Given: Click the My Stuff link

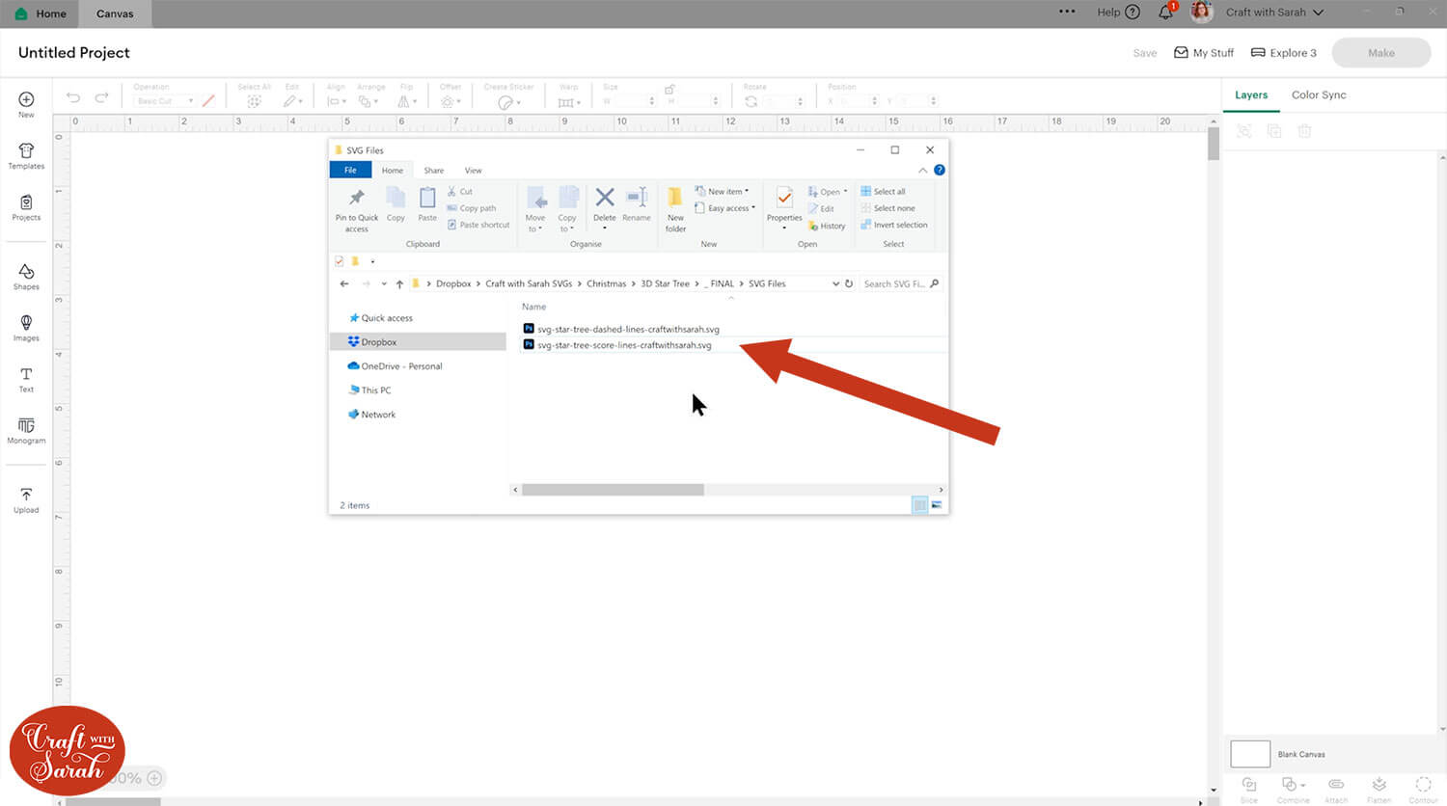Looking at the screenshot, I should (x=1203, y=53).
